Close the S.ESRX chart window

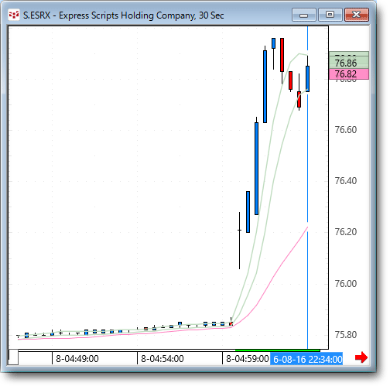click(x=357, y=15)
